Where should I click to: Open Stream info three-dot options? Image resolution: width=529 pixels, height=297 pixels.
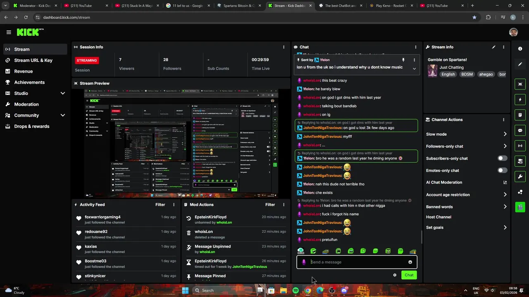point(503,47)
